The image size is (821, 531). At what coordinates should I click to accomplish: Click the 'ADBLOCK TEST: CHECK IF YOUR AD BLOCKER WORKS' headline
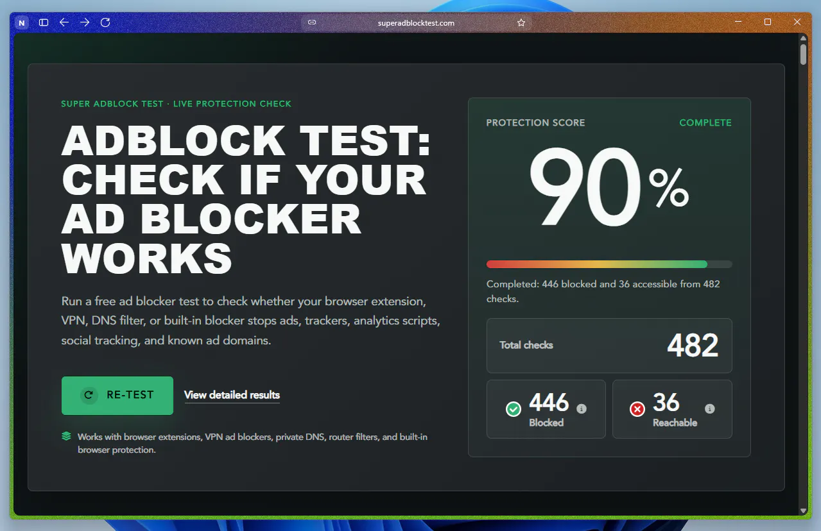[x=246, y=200]
